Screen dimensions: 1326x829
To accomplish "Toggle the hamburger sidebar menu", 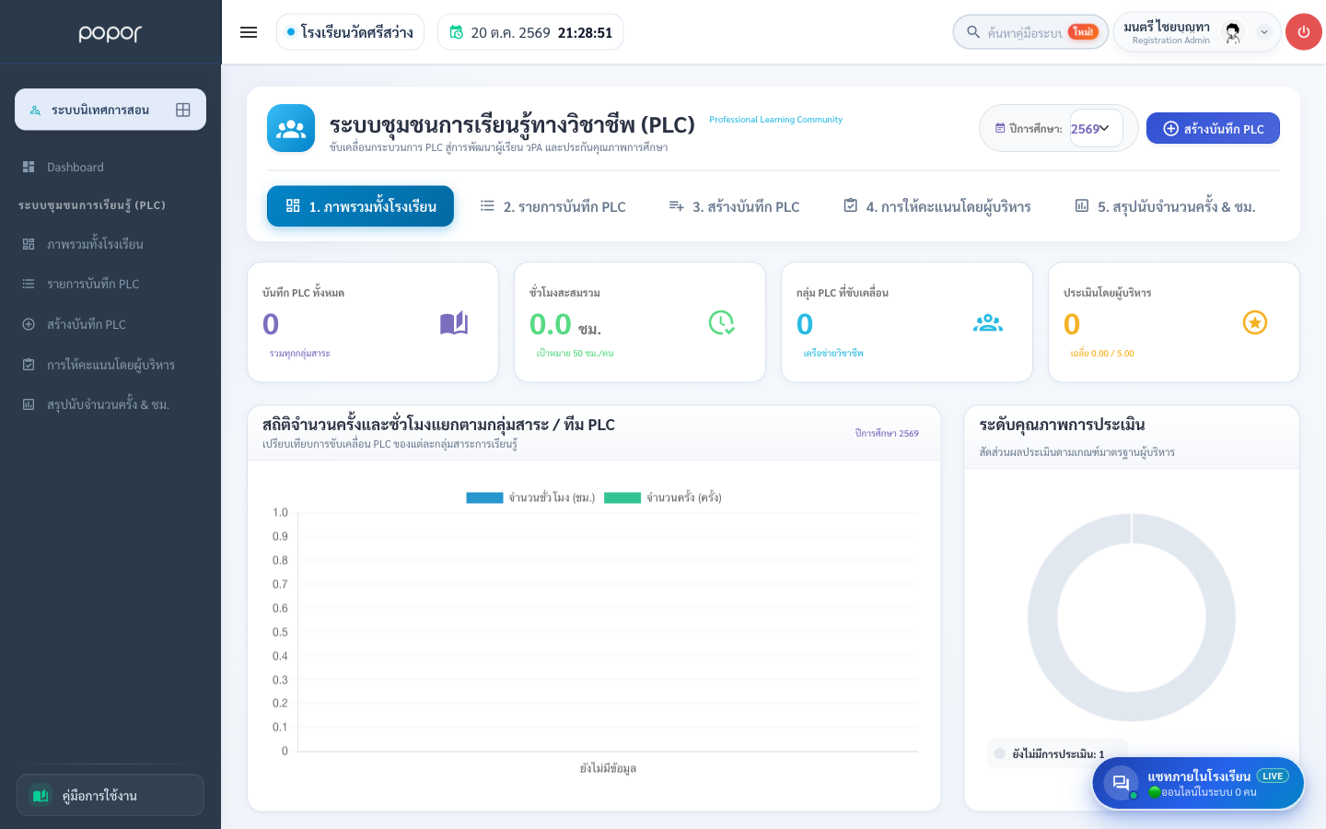I will point(249,32).
